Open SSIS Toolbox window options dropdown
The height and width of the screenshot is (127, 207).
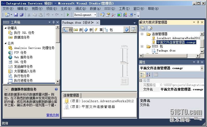point(50,22)
